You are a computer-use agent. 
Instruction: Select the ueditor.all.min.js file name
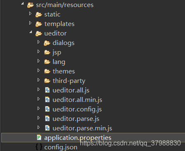click(x=77, y=100)
